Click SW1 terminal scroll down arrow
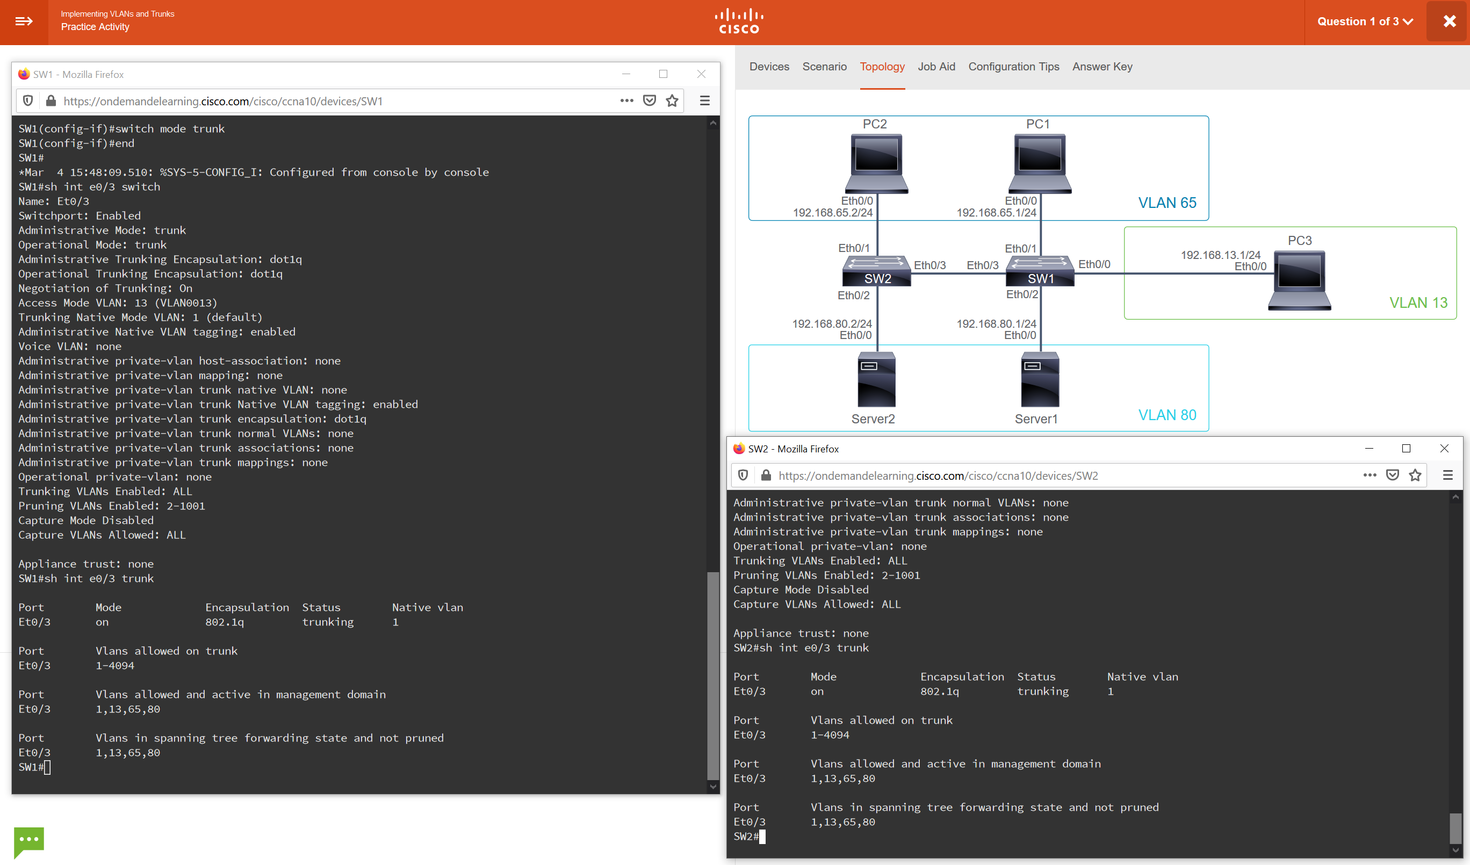1470x865 pixels. (x=713, y=786)
